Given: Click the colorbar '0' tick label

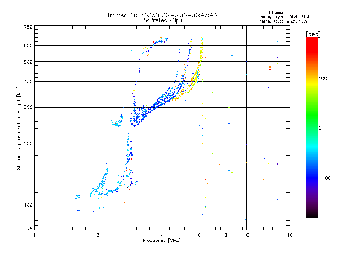Looking at the screenshot, I should [320, 128].
